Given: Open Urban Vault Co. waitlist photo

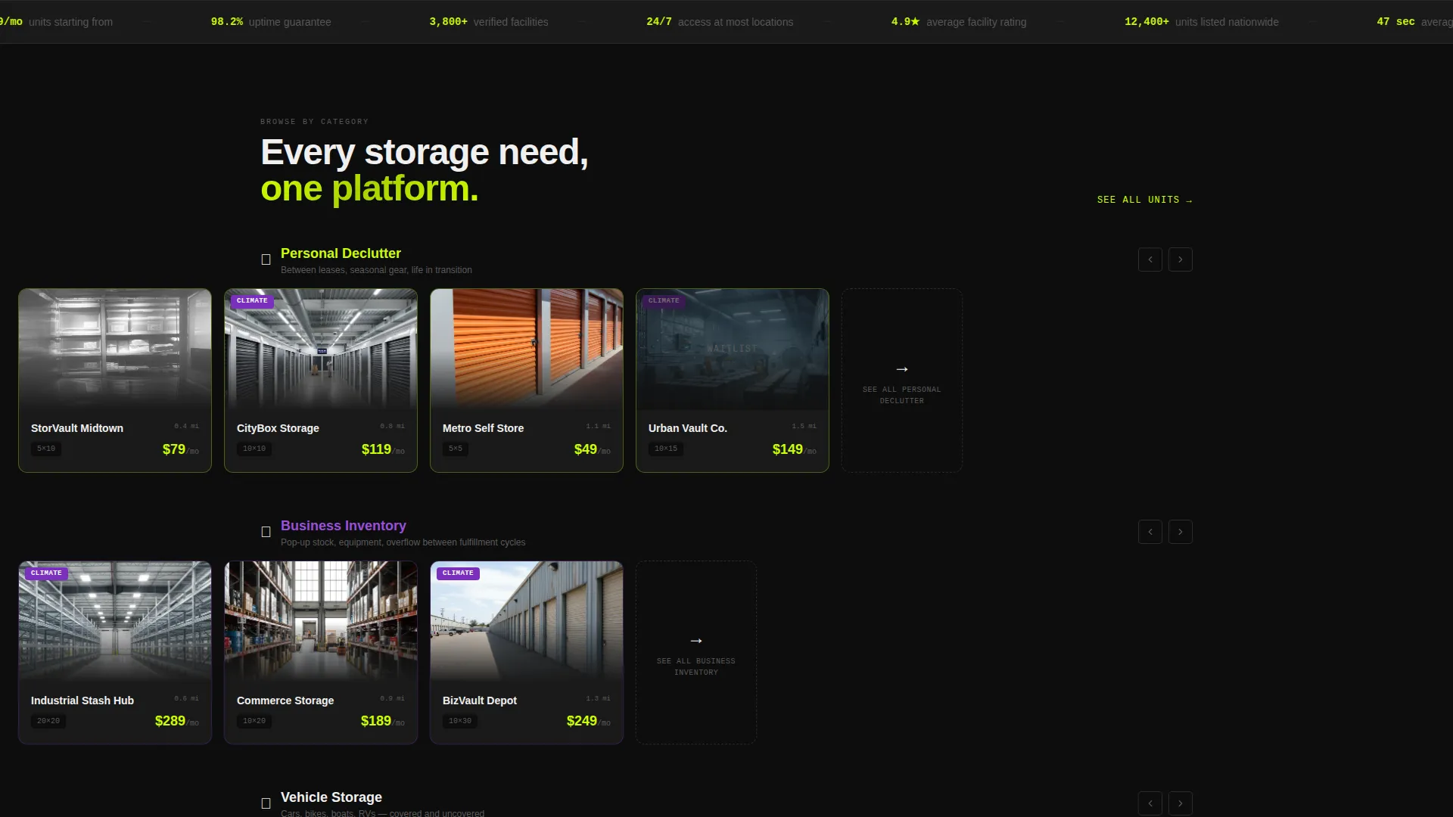Looking at the screenshot, I should click(x=733, y=349).
